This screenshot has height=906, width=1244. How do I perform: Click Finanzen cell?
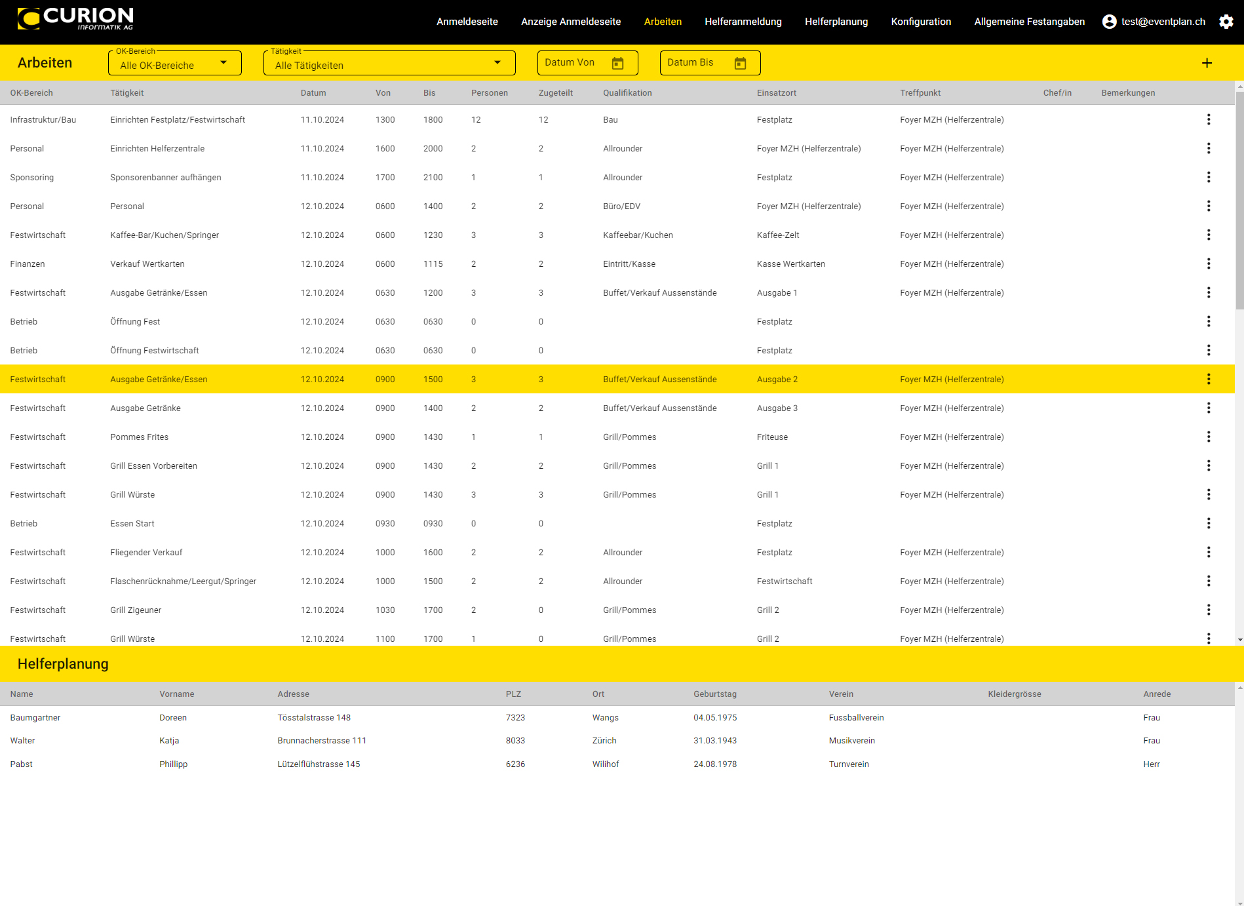28,264
